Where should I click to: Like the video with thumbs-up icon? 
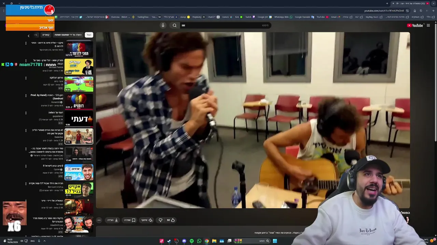click(x=171, y=220)
